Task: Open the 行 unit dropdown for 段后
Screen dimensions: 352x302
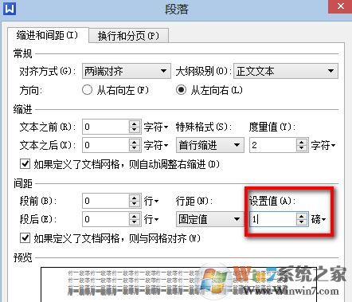Action: click(x=151, y=219)
